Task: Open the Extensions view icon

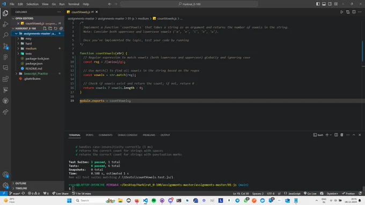Action: tap(5, 79)
